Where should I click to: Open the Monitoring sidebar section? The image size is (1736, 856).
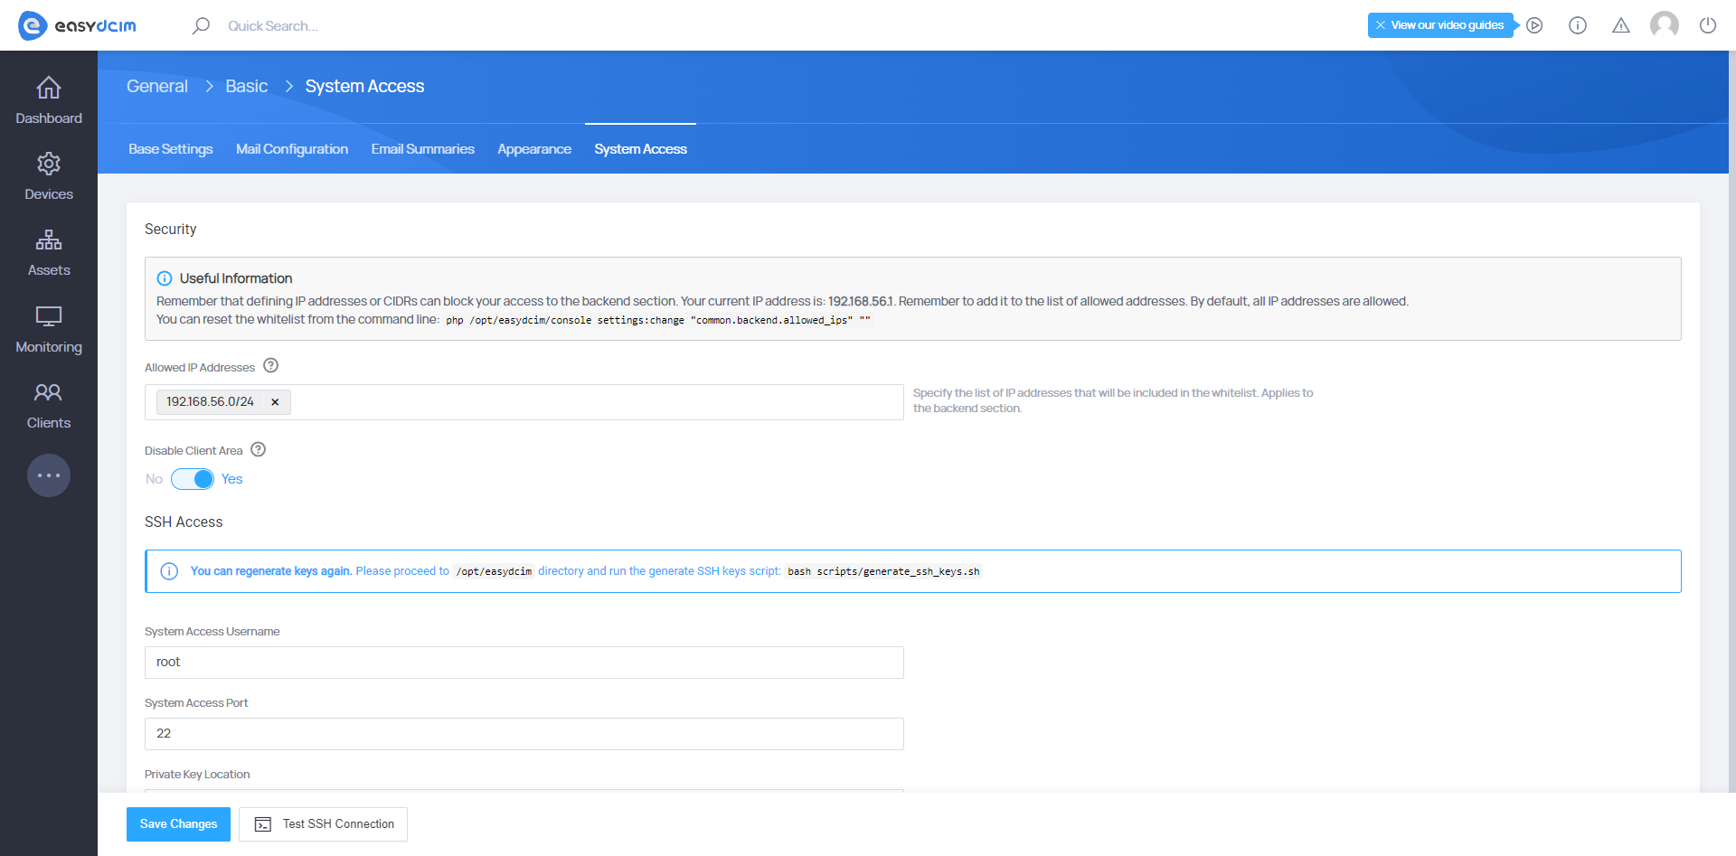click(49, 329)
